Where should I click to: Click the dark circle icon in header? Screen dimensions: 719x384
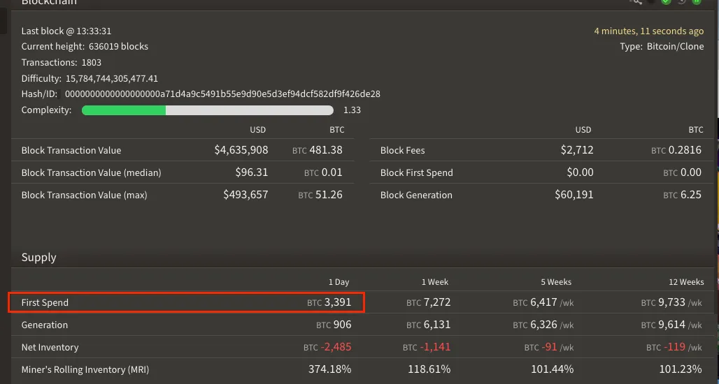(651, 2)
